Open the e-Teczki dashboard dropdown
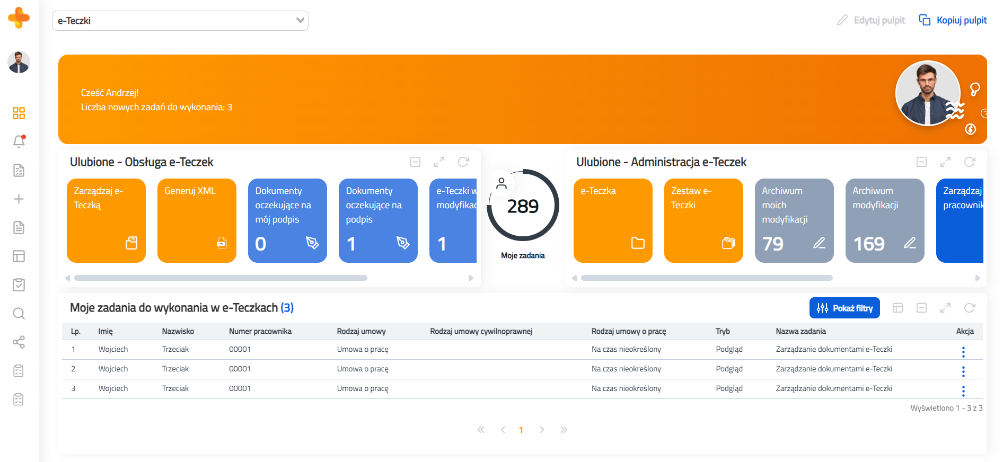 click(180, 21)
